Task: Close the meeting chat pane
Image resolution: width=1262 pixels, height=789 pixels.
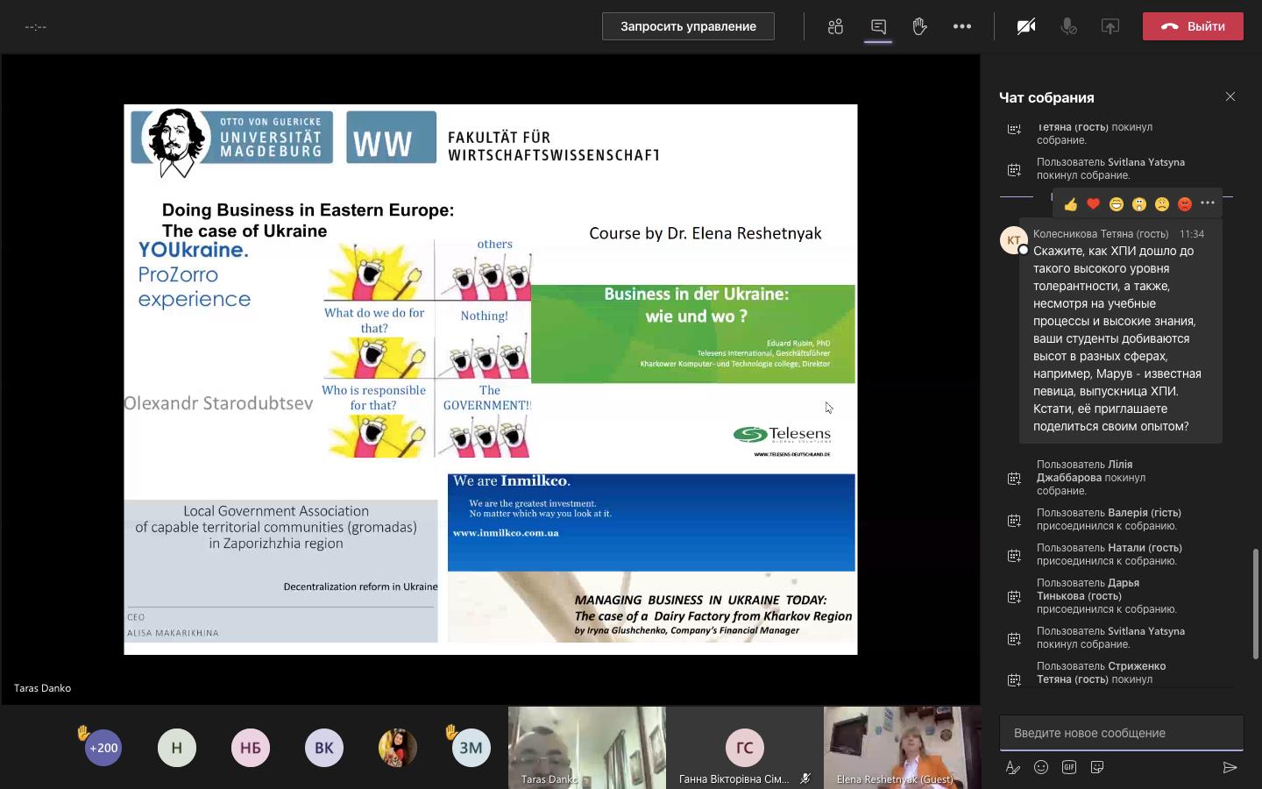Action: [x=1230, y=96]
